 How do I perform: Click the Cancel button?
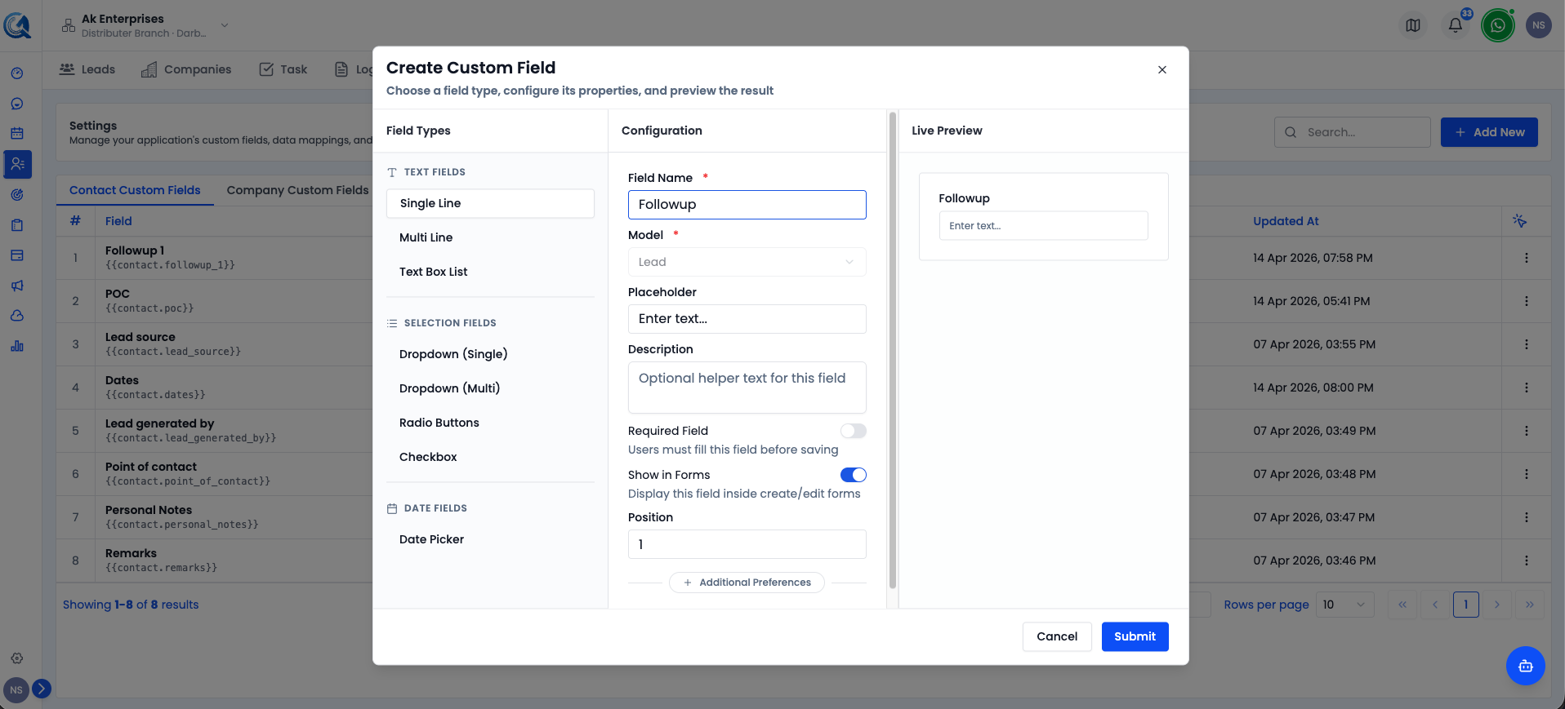(x=1057, y=636)
